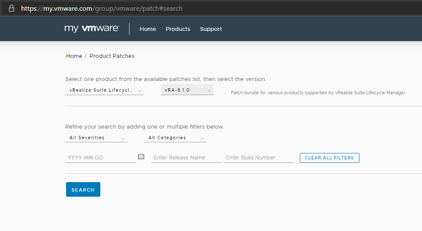
Task: Open the calendar date picker icon
Action: click(x=141, y=156)
